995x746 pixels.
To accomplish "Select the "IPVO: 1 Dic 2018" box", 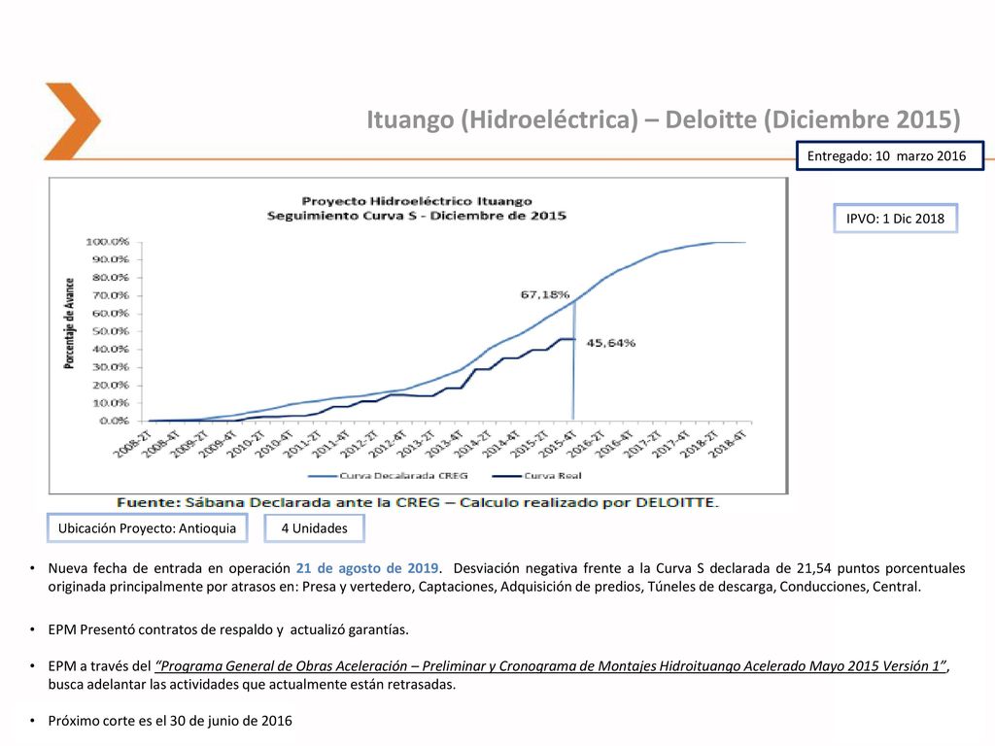I will tap(895, 219).
